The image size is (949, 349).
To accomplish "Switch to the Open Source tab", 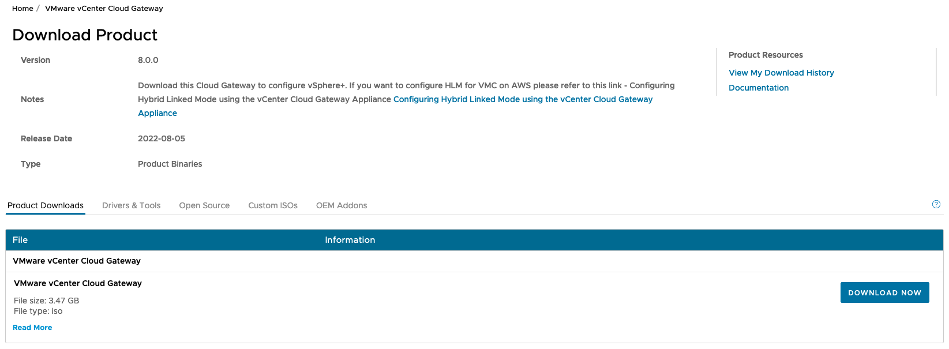I will click(x=204, y=205).
